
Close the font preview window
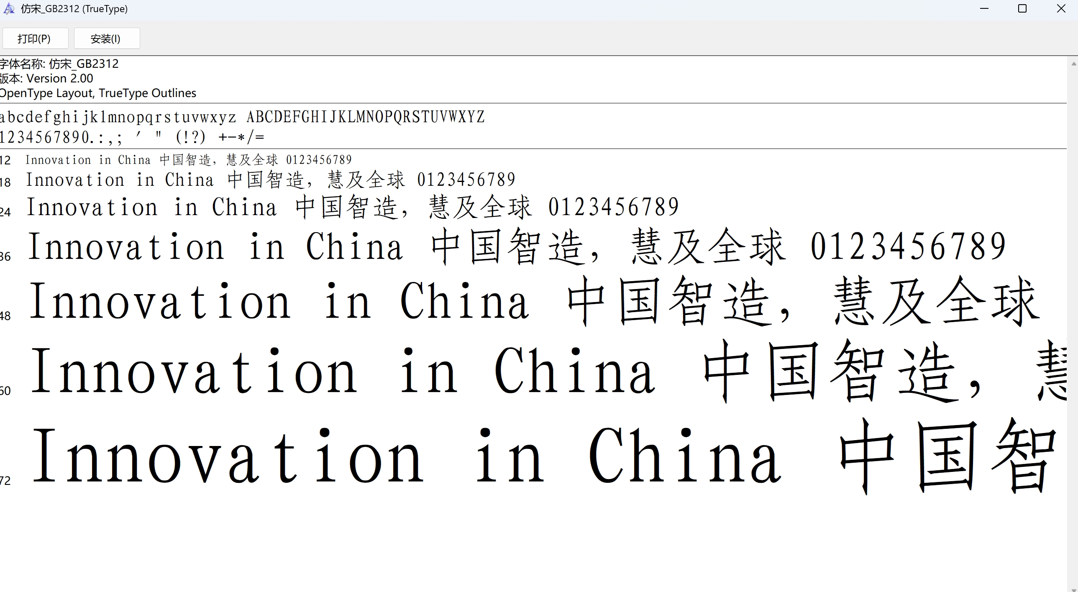[x=1062, y=8]
